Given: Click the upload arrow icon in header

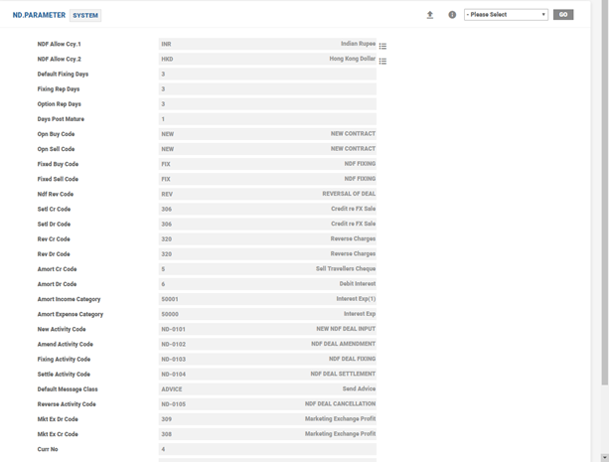Looking at the screenshot, I should [x=430, y=15].
